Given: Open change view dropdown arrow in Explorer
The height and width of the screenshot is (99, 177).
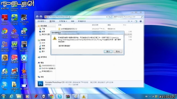Looking at the screenshot, I should tap(132, 21).
